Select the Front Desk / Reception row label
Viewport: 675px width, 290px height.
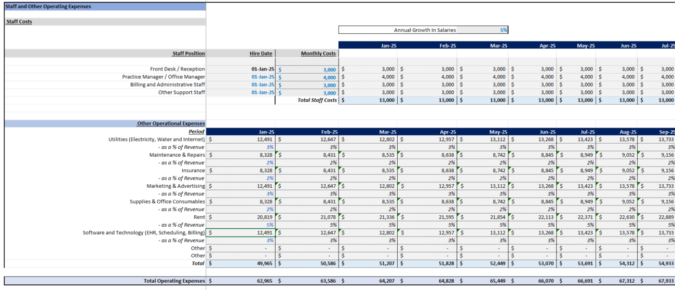coord(178,69)
